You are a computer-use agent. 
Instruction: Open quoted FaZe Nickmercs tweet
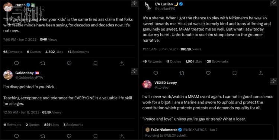pyautogui.click(x=208, y=132)
